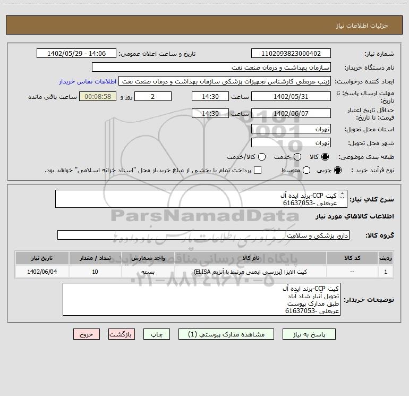The width and height of the screenshot is (409, 396).
Task: Click the remaining days field showing 2
Action: [153, 96]
